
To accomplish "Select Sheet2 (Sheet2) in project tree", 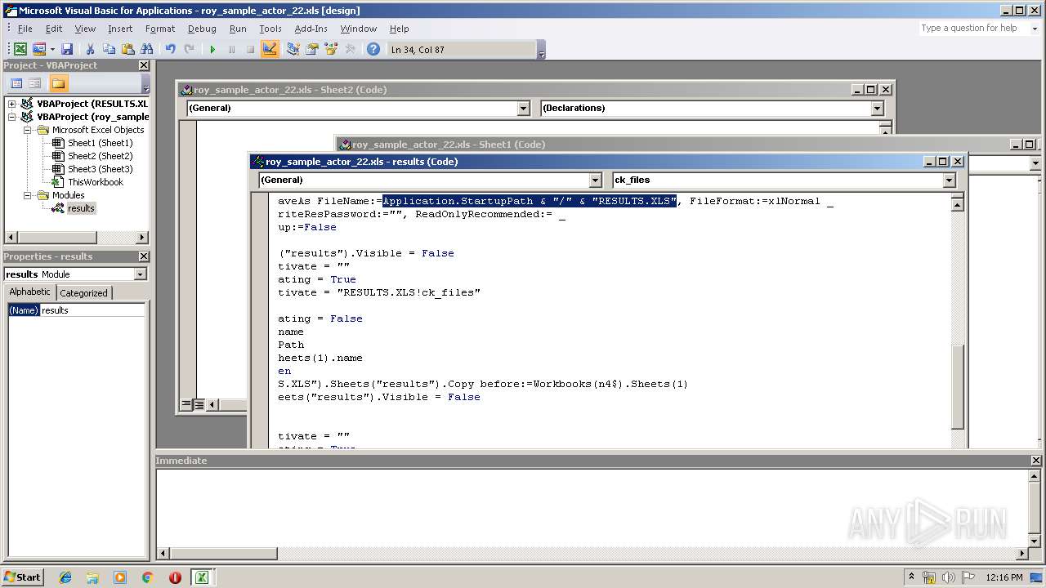I will point(100,156).
